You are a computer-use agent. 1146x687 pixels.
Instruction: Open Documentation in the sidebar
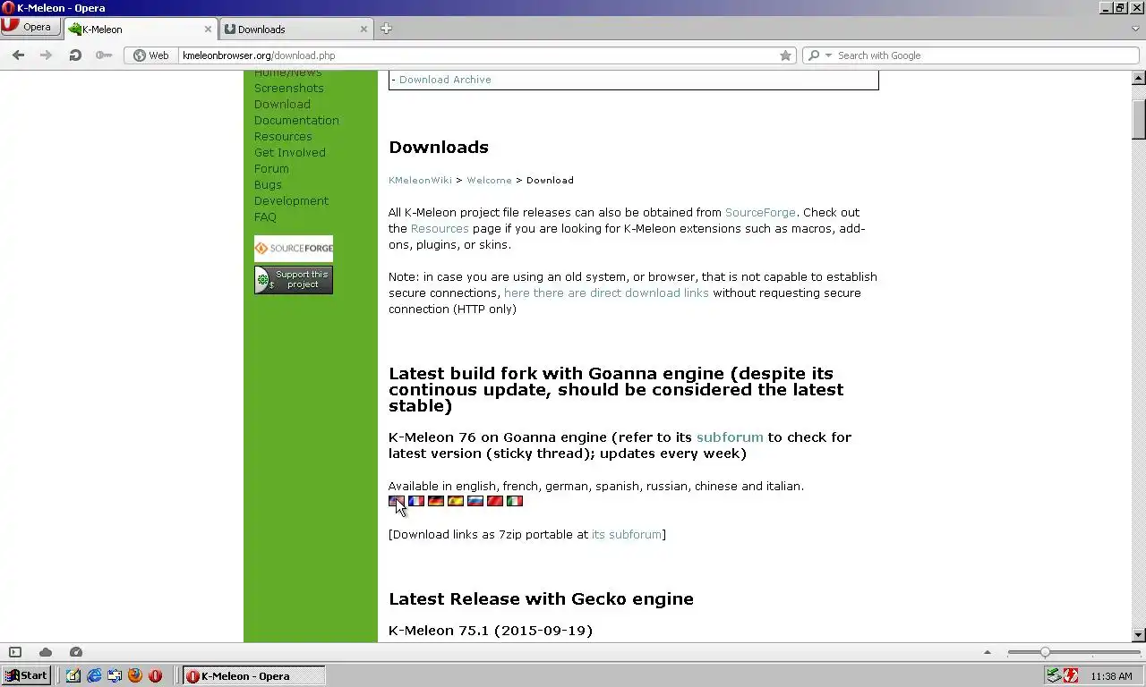tap(296, 121)
